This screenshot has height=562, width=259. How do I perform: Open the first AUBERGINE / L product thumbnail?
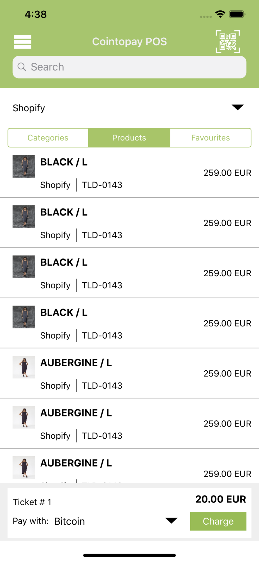24,367
